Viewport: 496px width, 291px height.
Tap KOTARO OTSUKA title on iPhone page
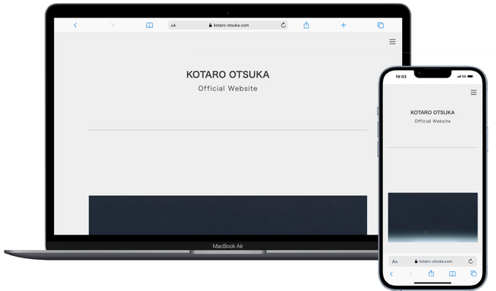click(433, 112)
